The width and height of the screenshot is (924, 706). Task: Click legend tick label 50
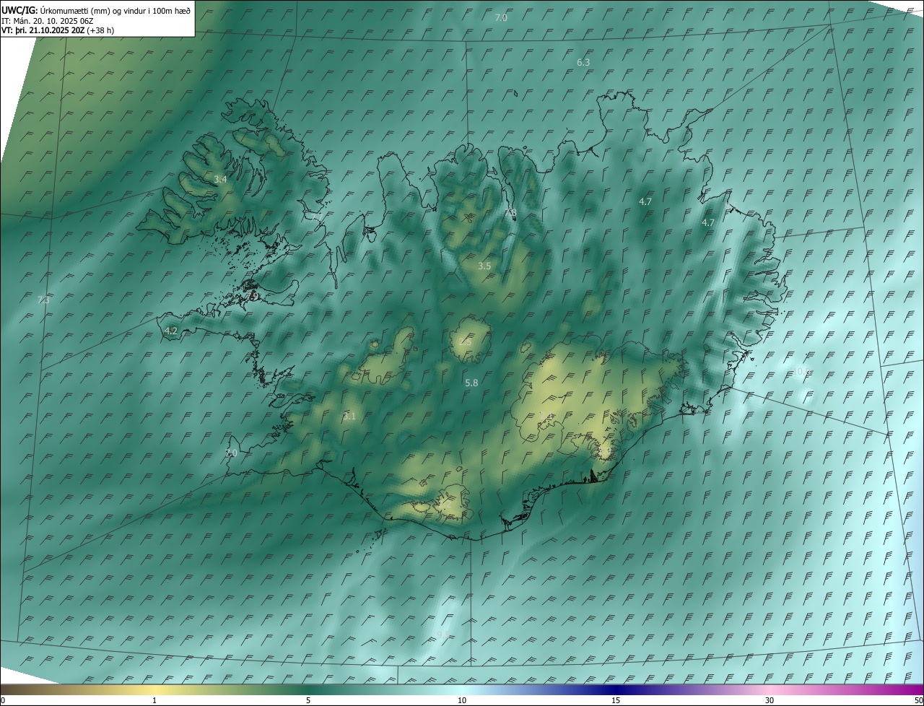pos(918,700)
